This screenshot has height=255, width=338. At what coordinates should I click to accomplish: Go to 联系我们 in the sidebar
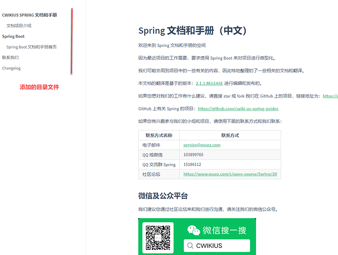[10, 57]
